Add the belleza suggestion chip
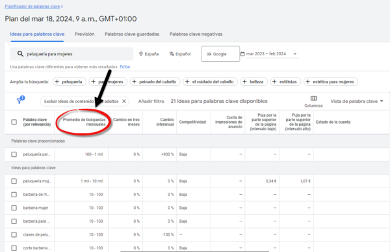Viewport: 390px width, 252px height. click(253, 82)
